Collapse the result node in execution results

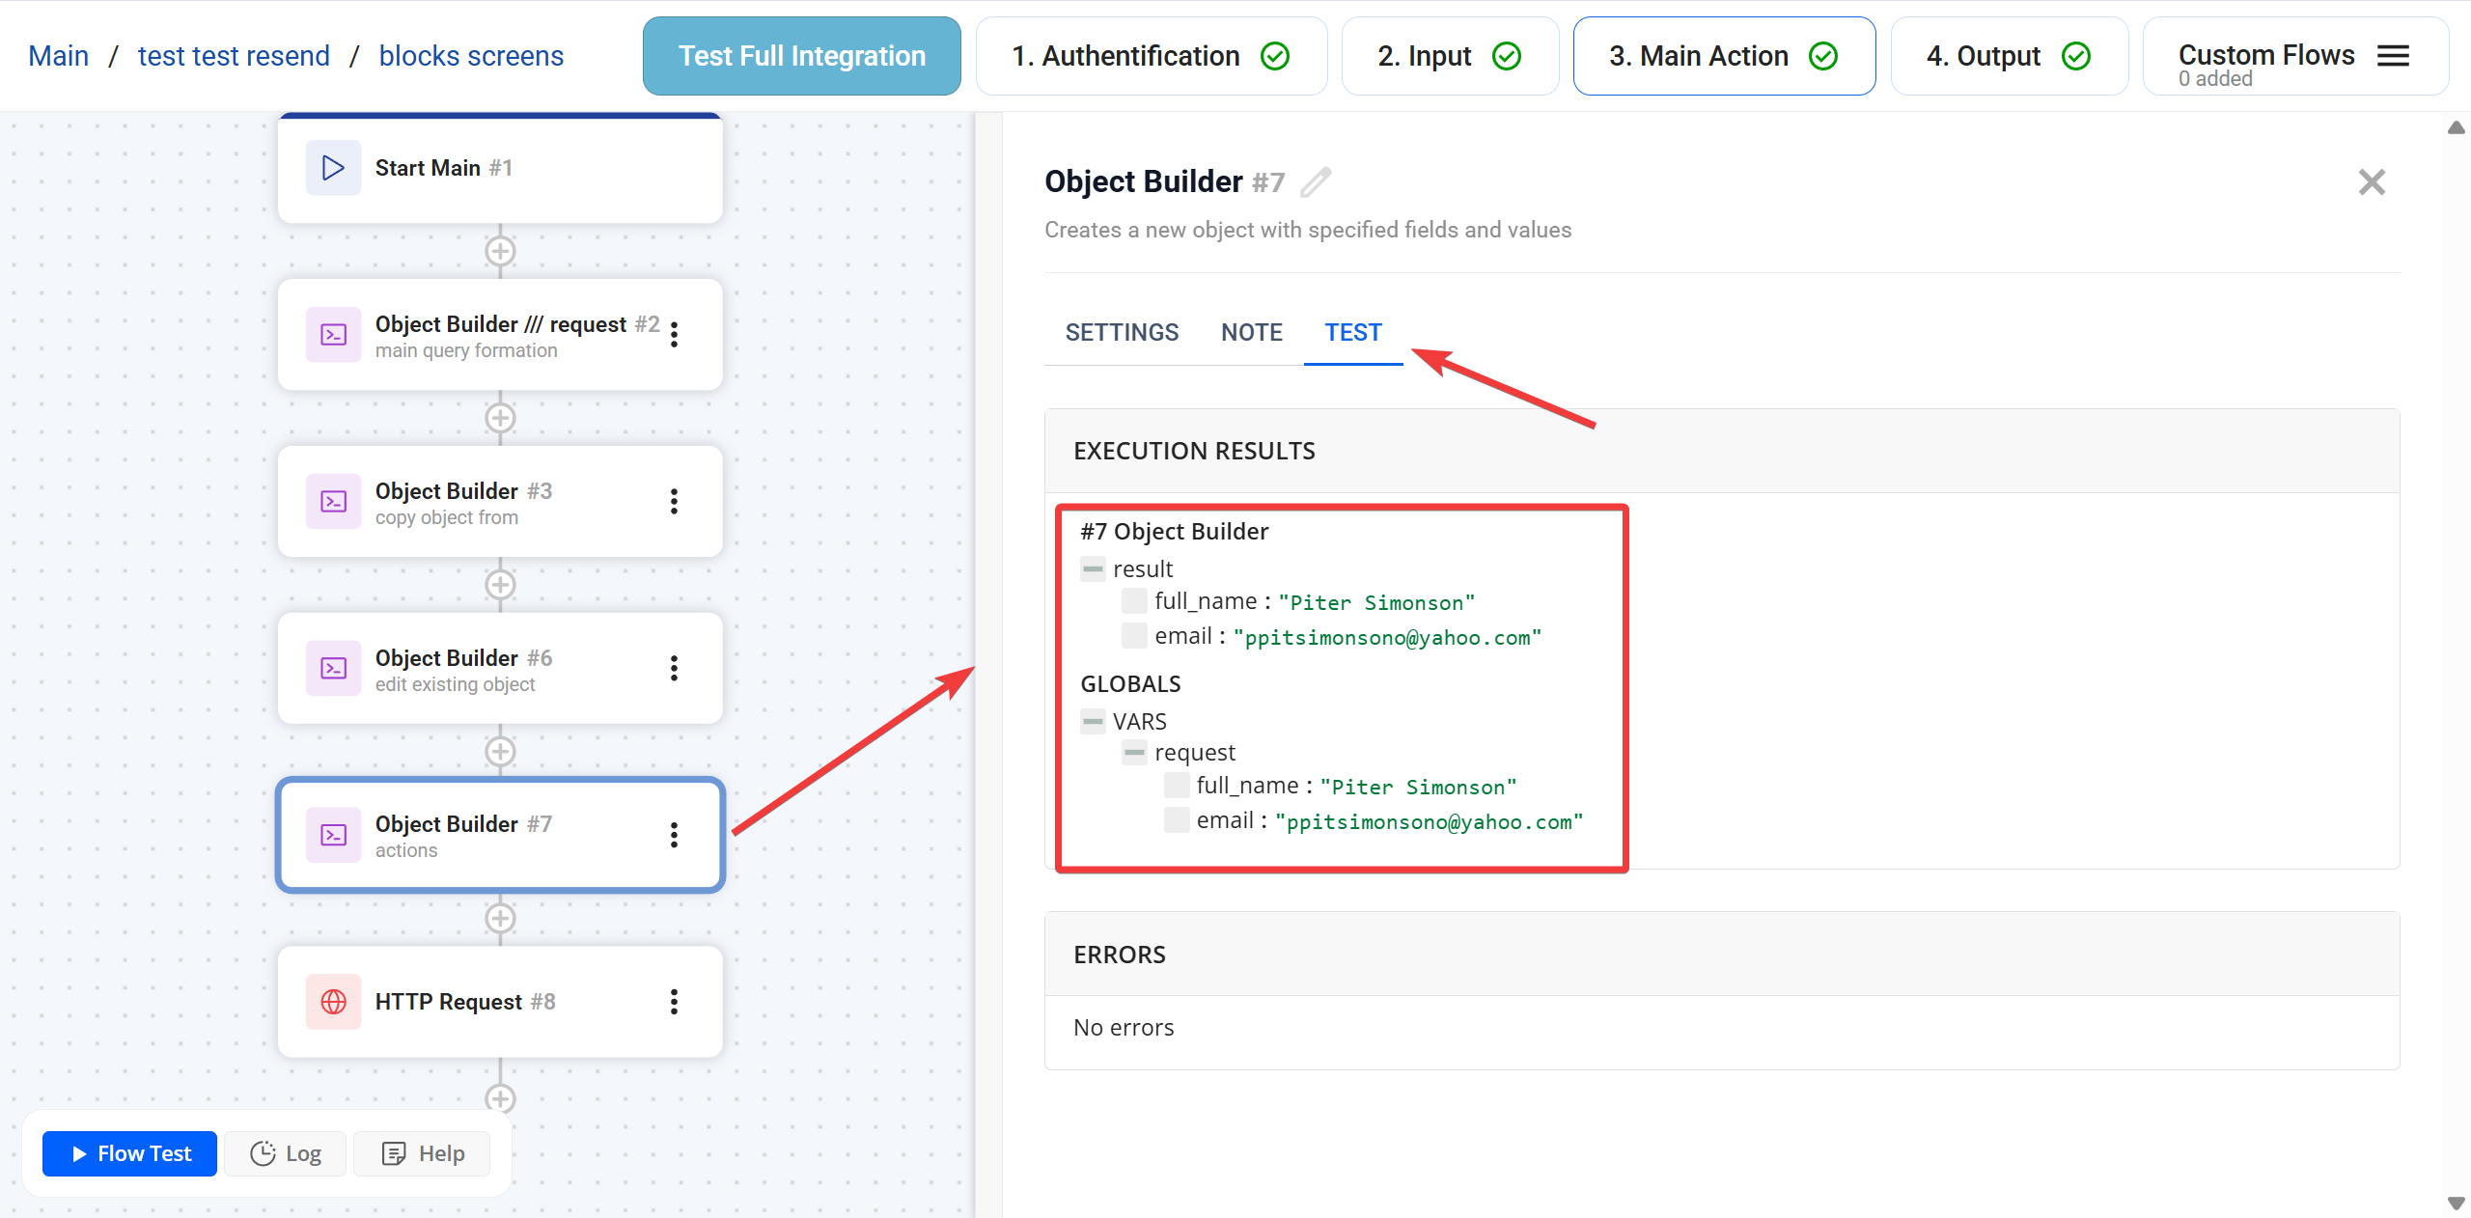(1093, 569)
